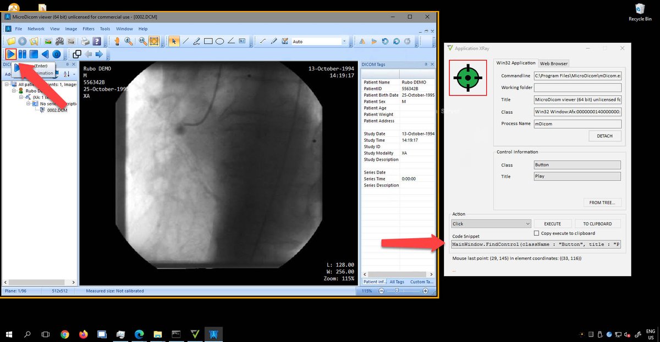Switch to the Web Browser tab
Viewport: 660px width, 342px height.
[553, 63]
